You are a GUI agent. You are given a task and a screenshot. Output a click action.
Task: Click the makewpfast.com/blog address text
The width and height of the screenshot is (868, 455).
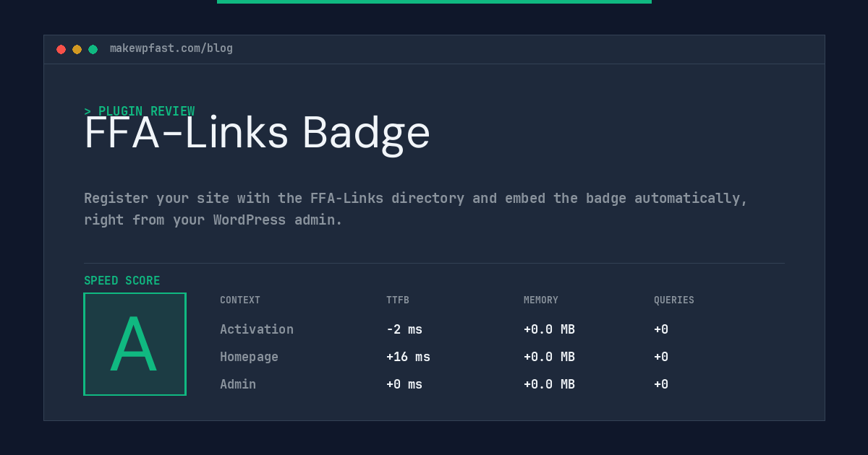171,48
